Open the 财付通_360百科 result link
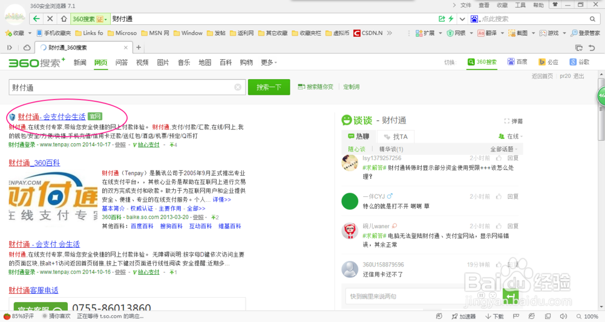This screenshot has width=605, height=322. [34, 163]
